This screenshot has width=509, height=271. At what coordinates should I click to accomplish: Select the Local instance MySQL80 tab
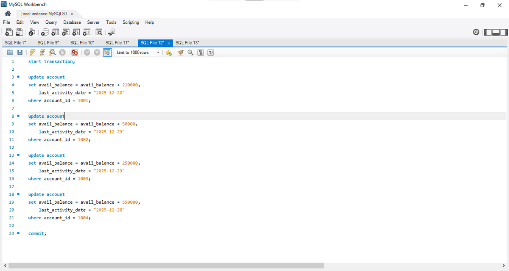tap(43, 14)
